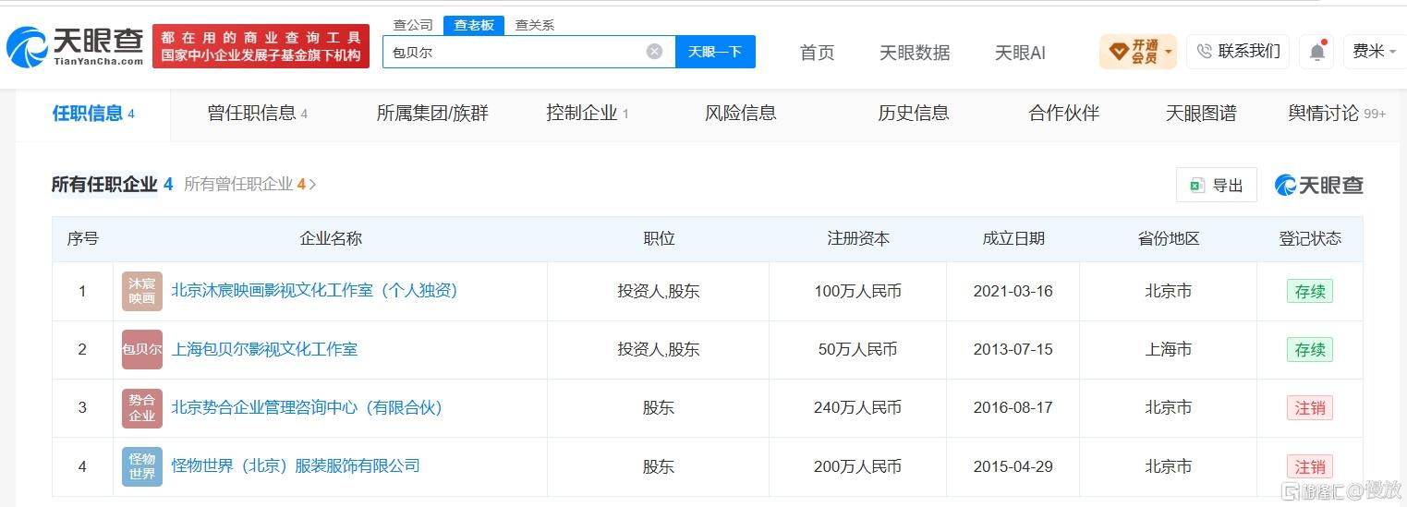Click the 企业名称 column header

coord(331,238)
